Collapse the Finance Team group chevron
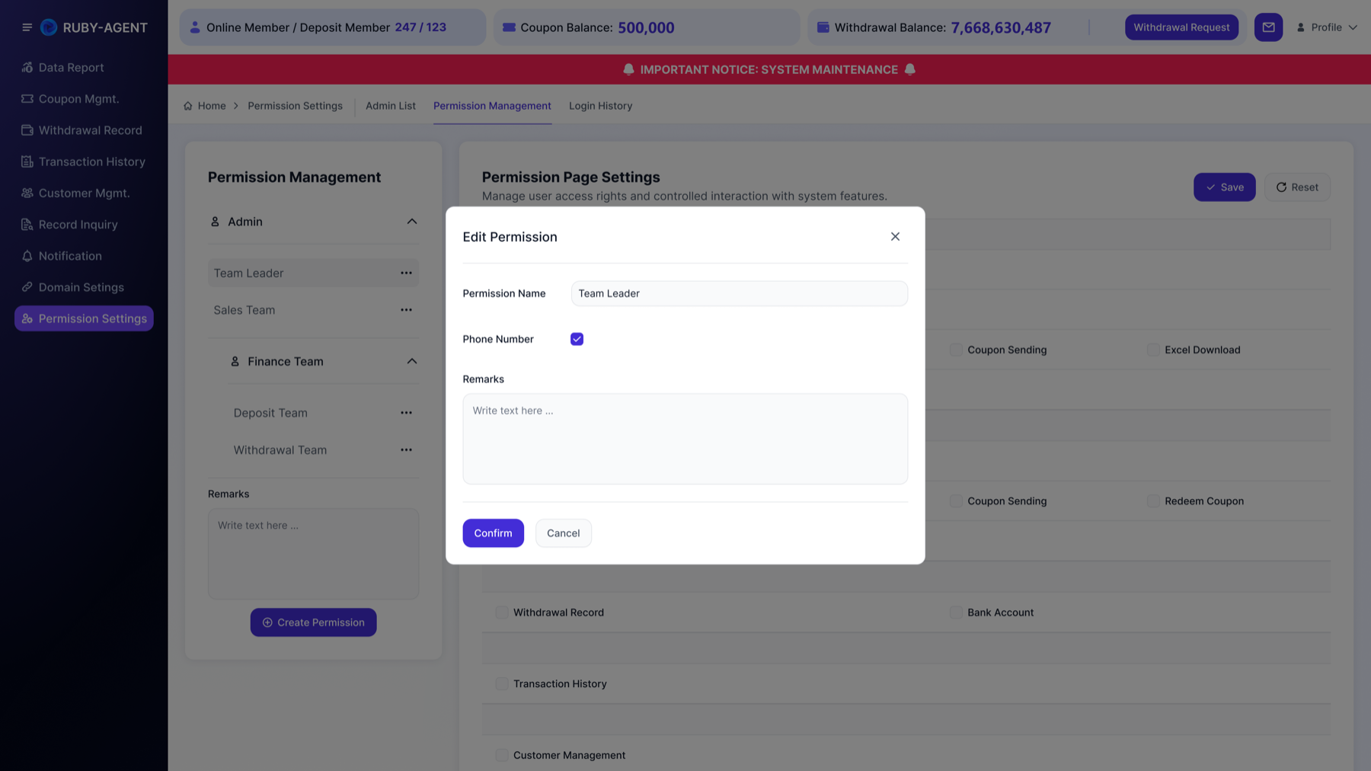The width and height of the screenshot is (1371, 771). (412, 362)
